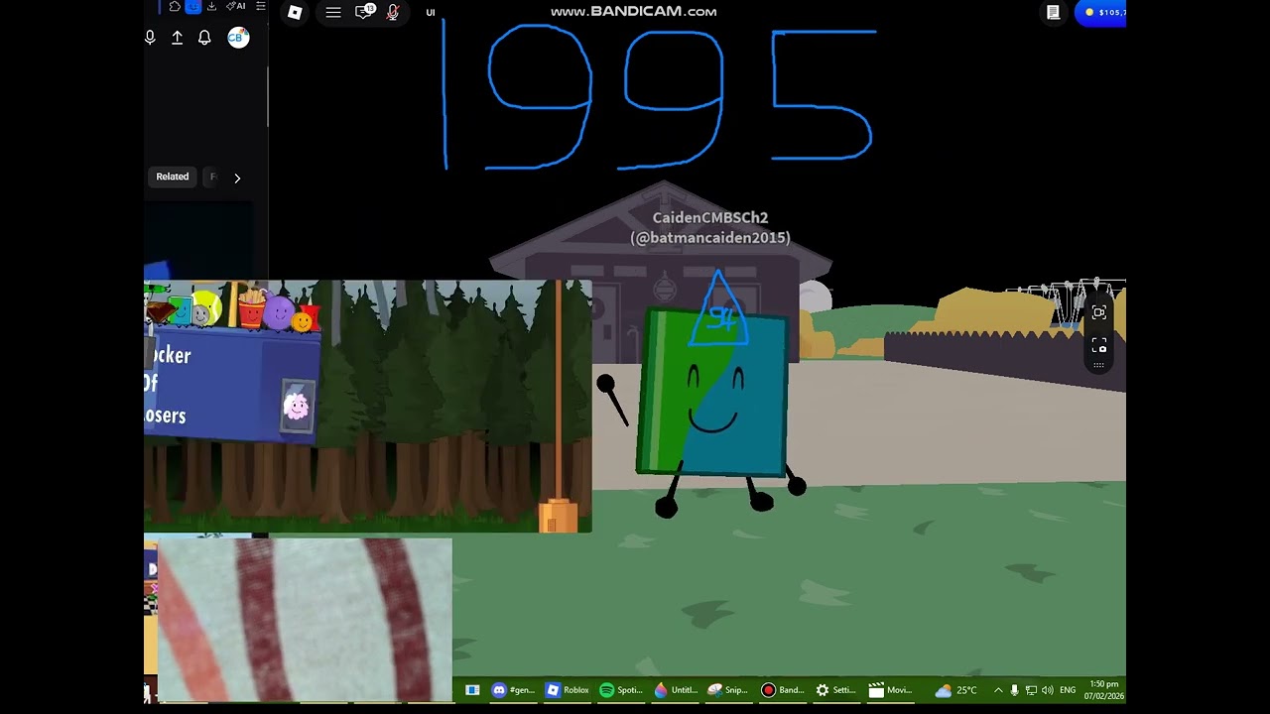Start Roblox video capture
Screen dimensions: 1270x714
(1098, 313)
